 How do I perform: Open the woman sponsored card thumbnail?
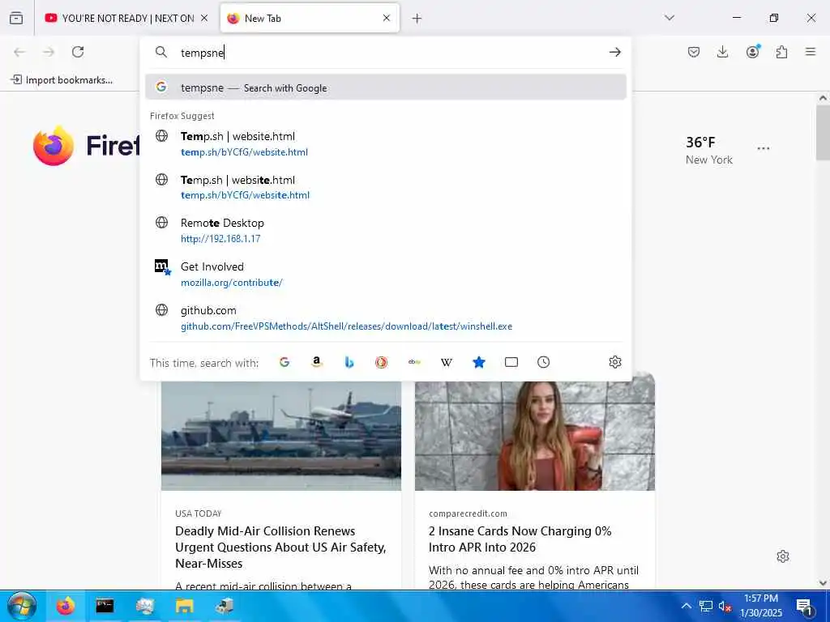[x=535, y=435]
